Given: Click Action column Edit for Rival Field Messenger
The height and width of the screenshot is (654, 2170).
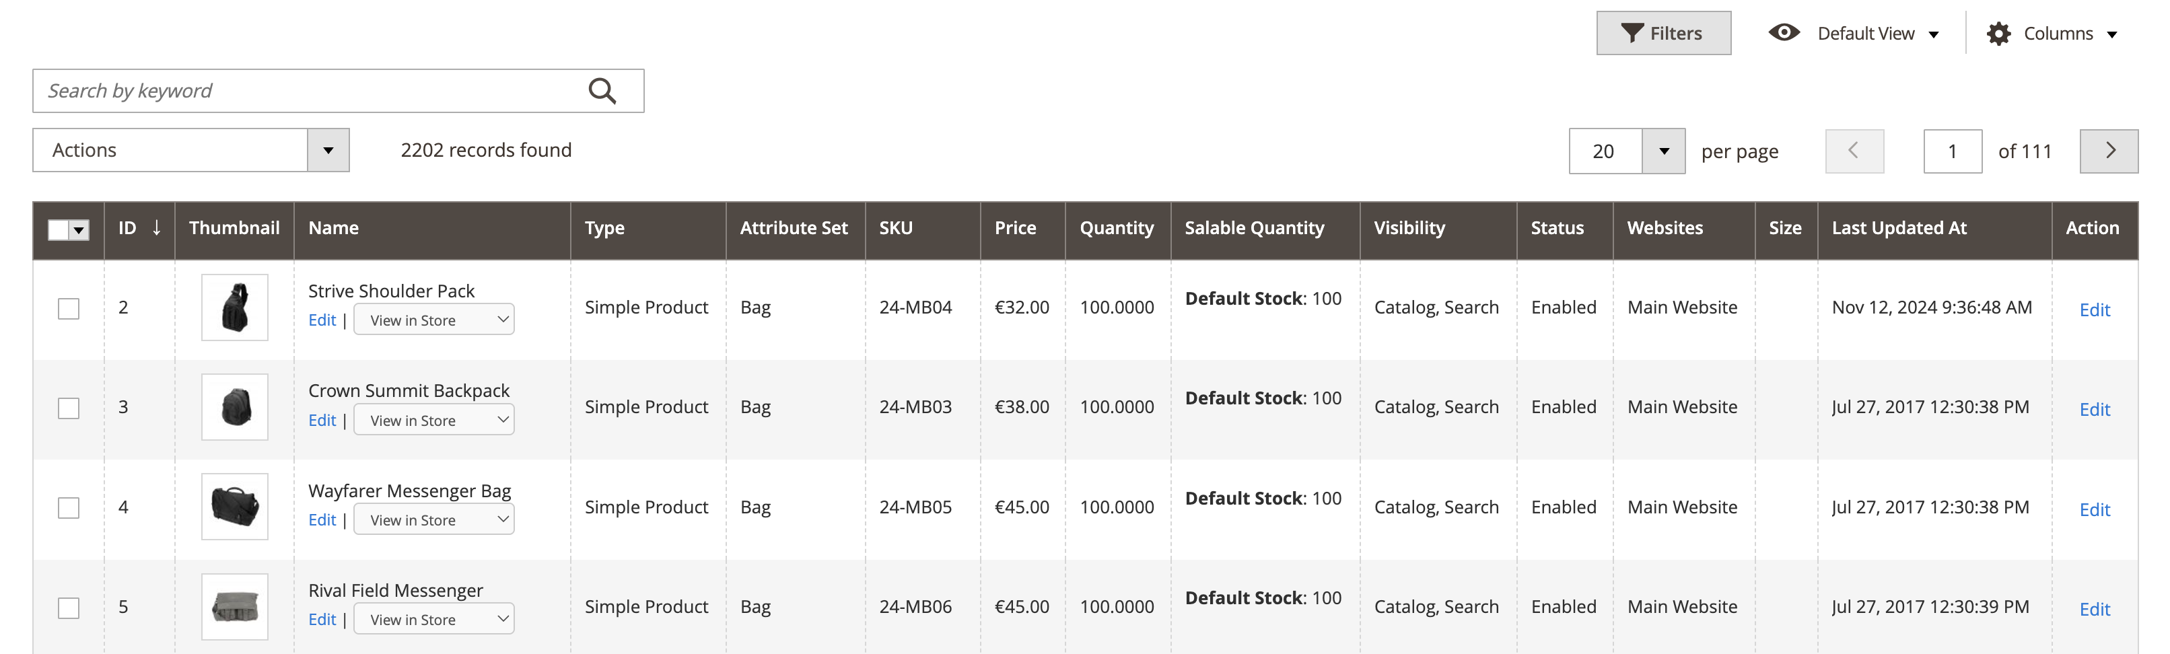Looking at the screenshot, I should click(2093, 610).
